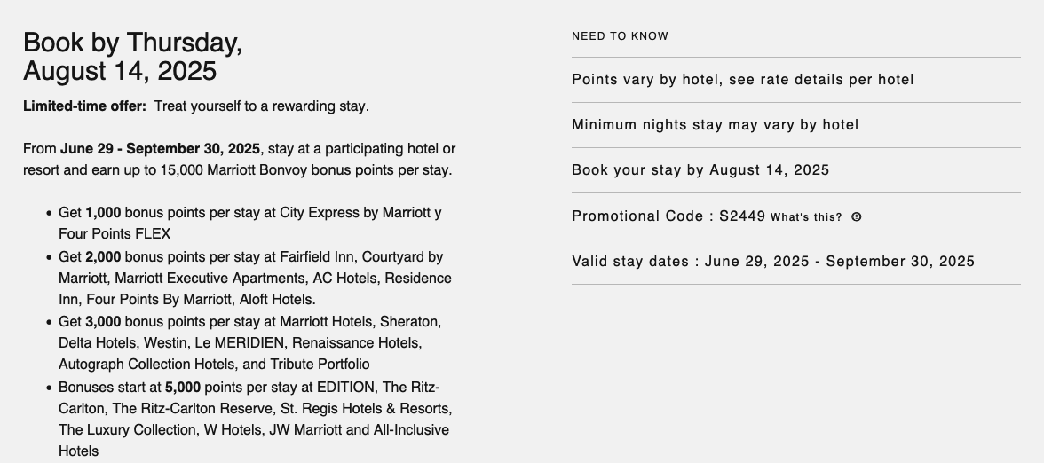Click the bold "June 29 - September 30, 2025" dates

pyautogui.click(x=160, y=148)
